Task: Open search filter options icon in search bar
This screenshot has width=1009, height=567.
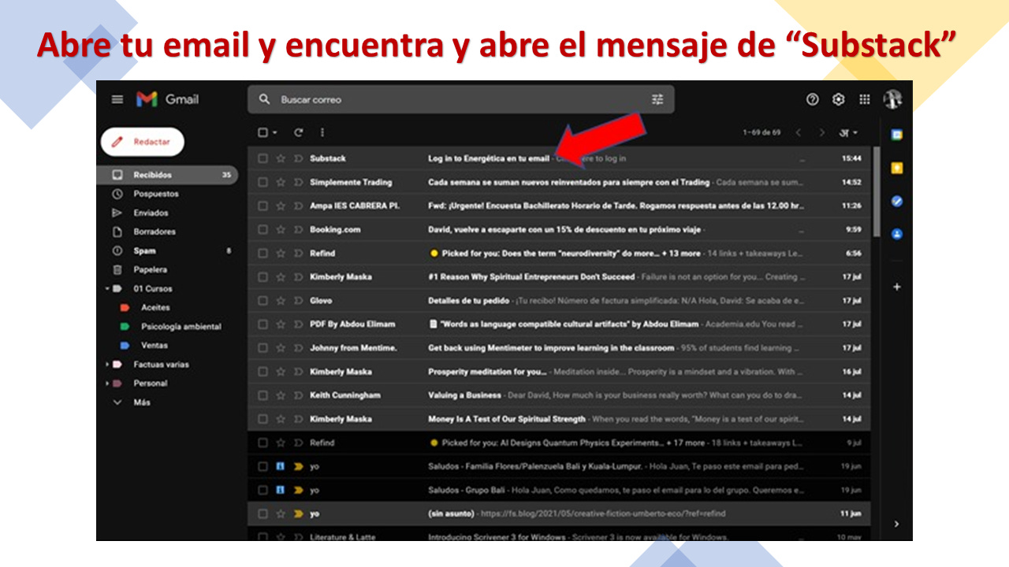Action: (x=657, y=99)
